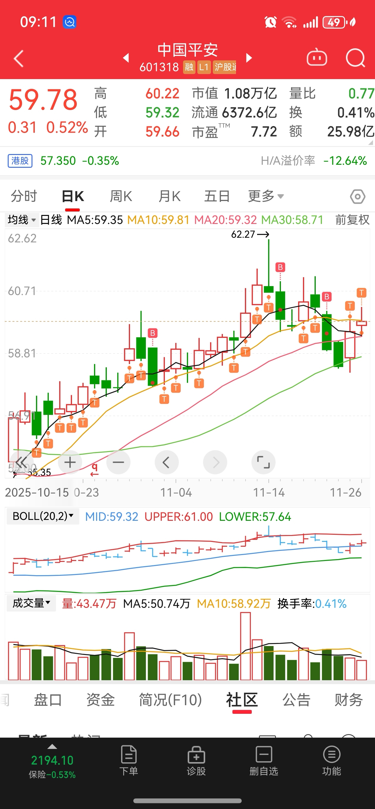Screen dimensions: 375x809
Task: Tap the 市值 1.08万亿 figure
Action: point(235,94)
